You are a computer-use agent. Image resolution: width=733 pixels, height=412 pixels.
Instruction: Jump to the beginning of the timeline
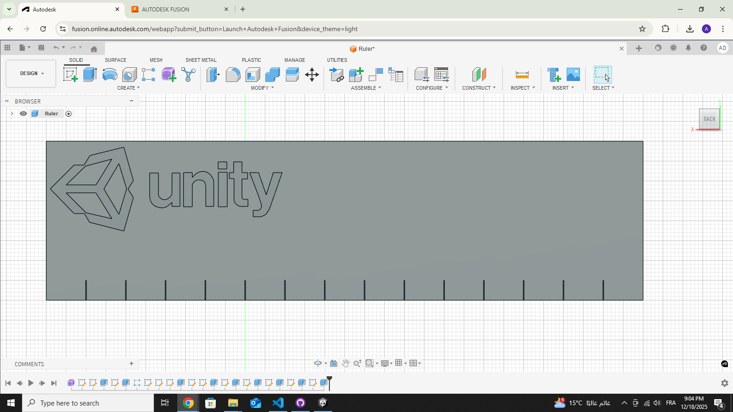(8, 383)
